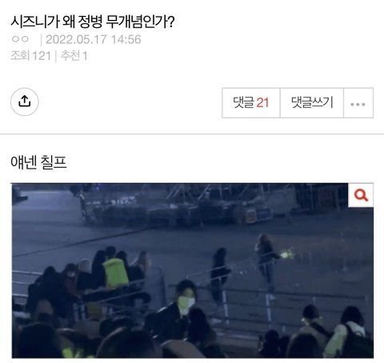The width and height of the screenshot is (384, 363).
Task: Click the horizontal divider under the buttons
Action: click(192, 134)
